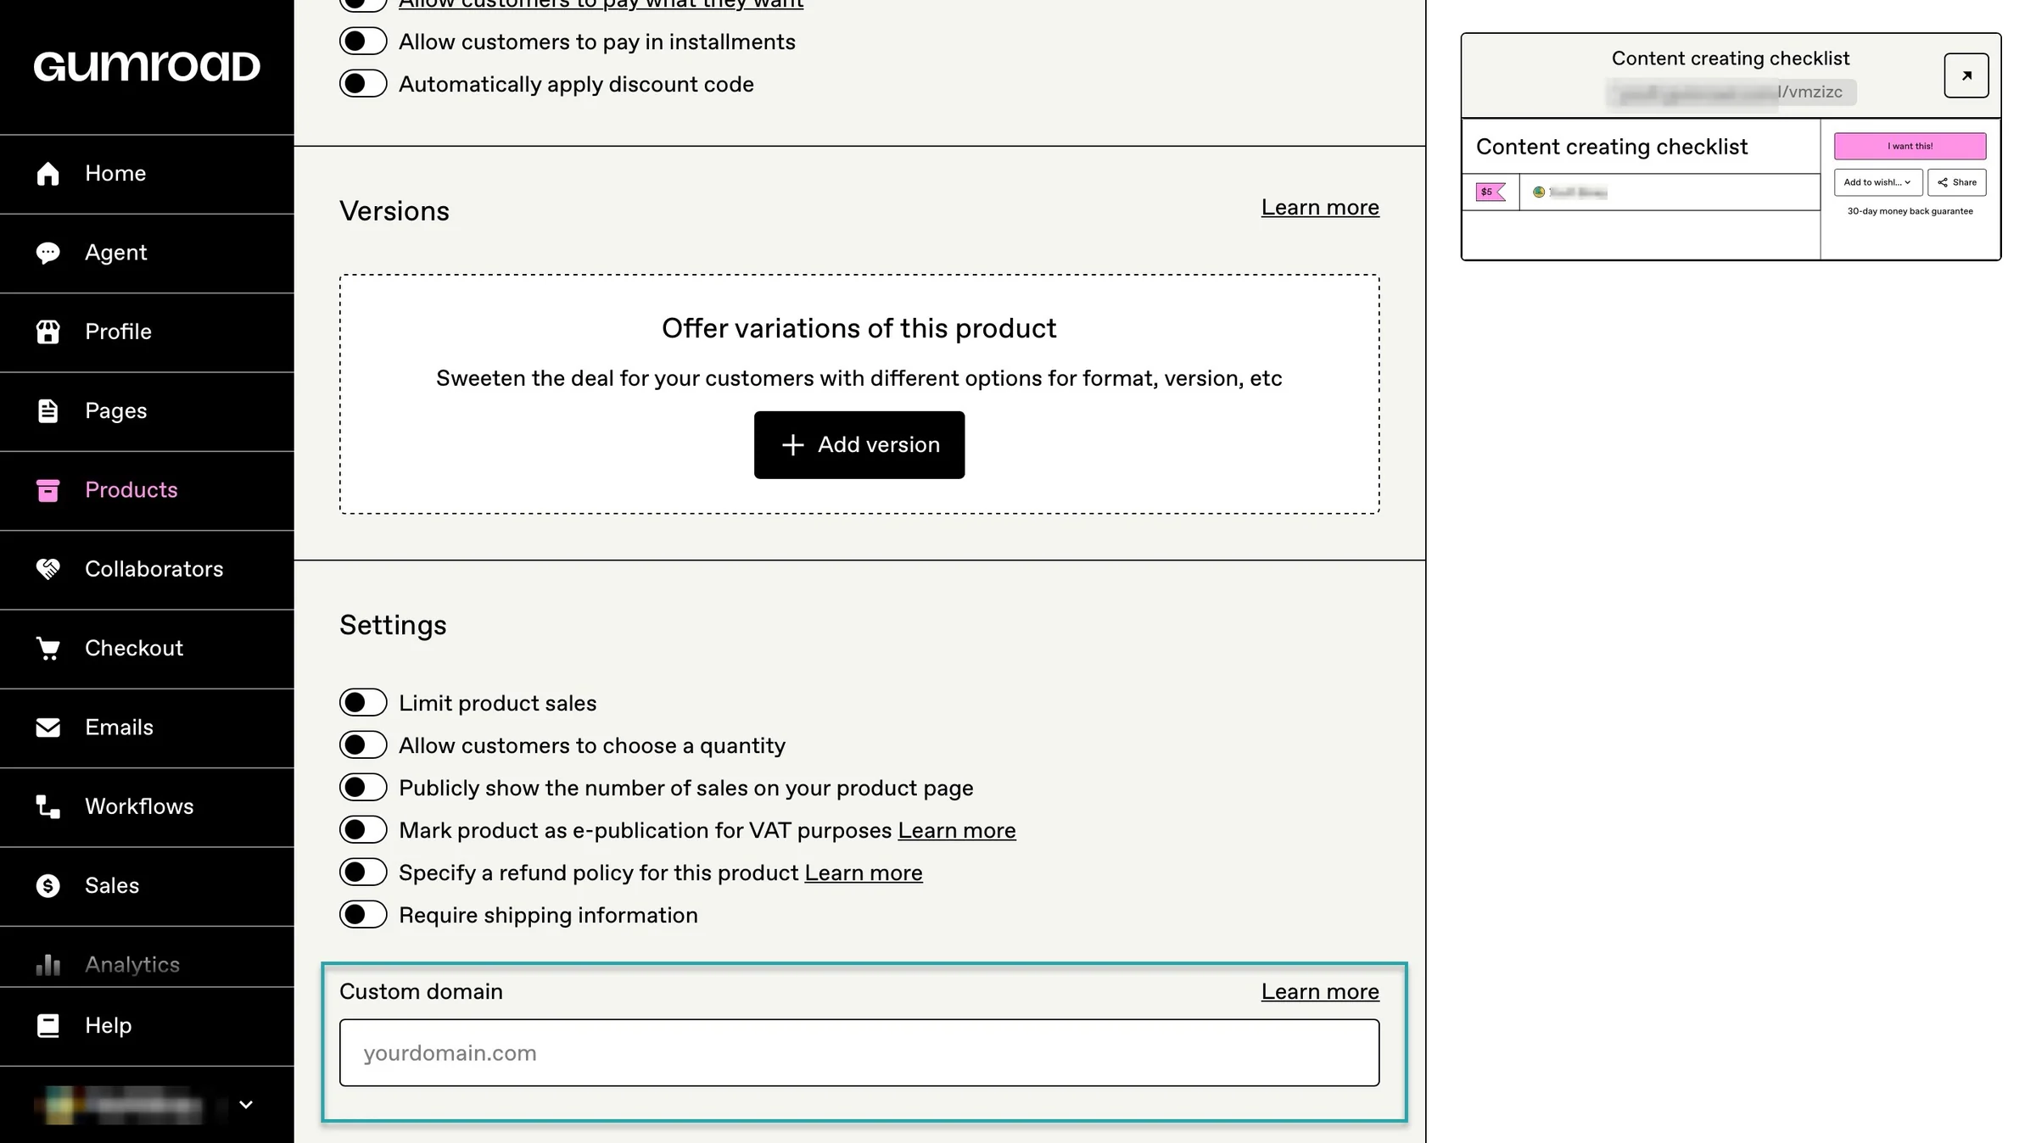Viewport: 2036px width, 1143px height.
Task: Toggle automatically apply discount code
Action: 363,84
